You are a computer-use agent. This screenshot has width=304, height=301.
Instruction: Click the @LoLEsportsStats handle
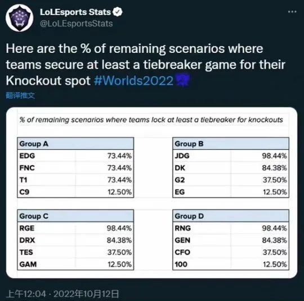76,24
